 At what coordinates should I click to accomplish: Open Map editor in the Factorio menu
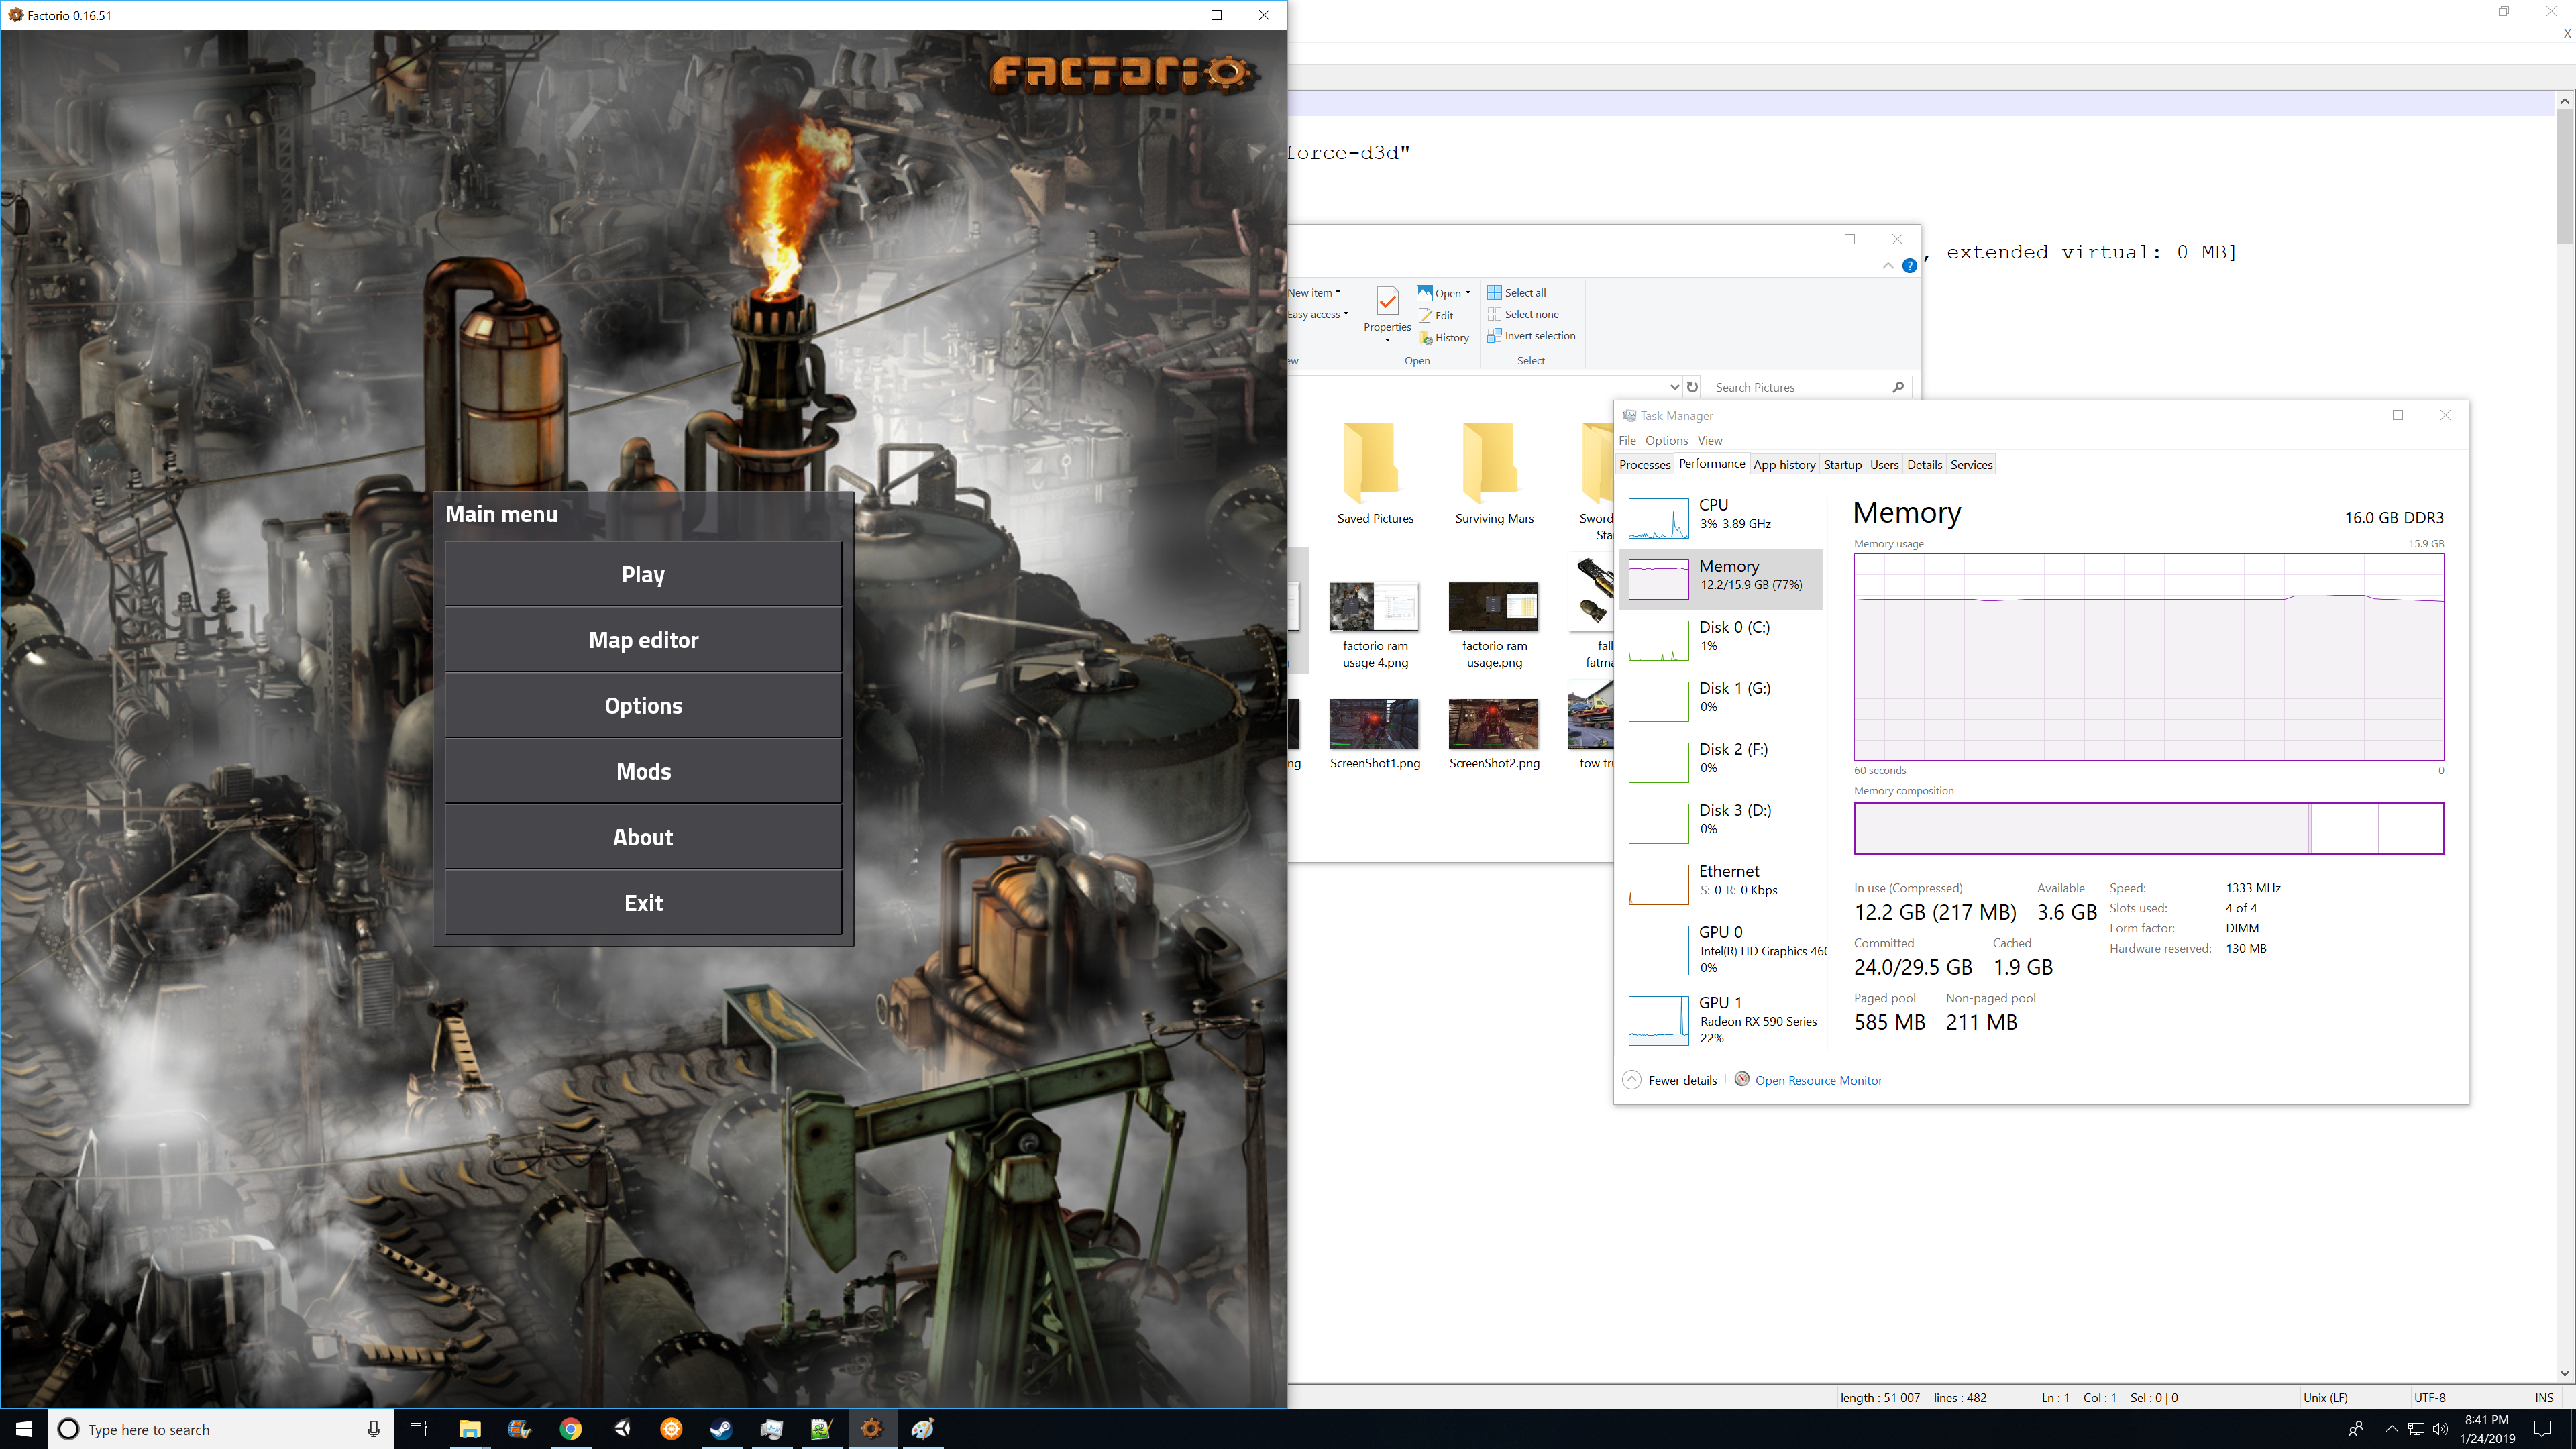point(643,640)
